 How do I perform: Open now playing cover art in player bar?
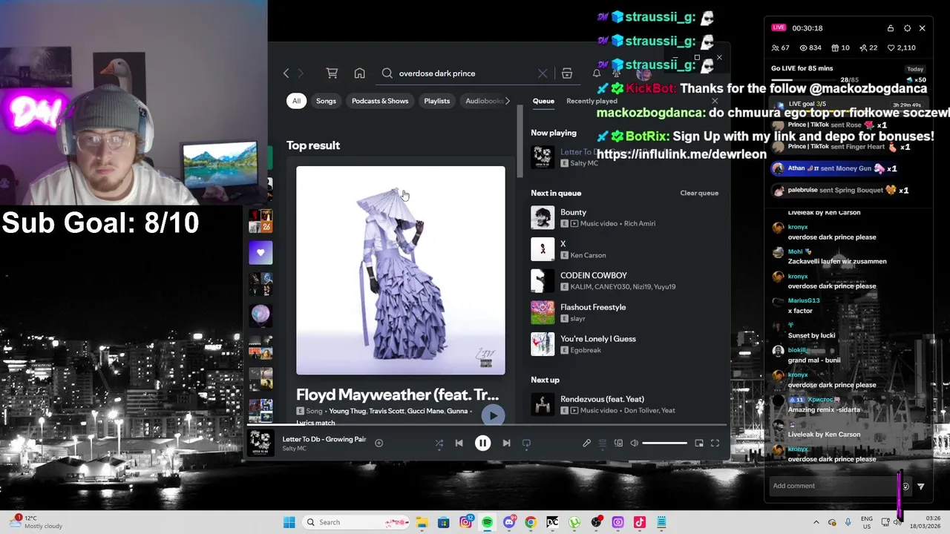pos(261,443)
